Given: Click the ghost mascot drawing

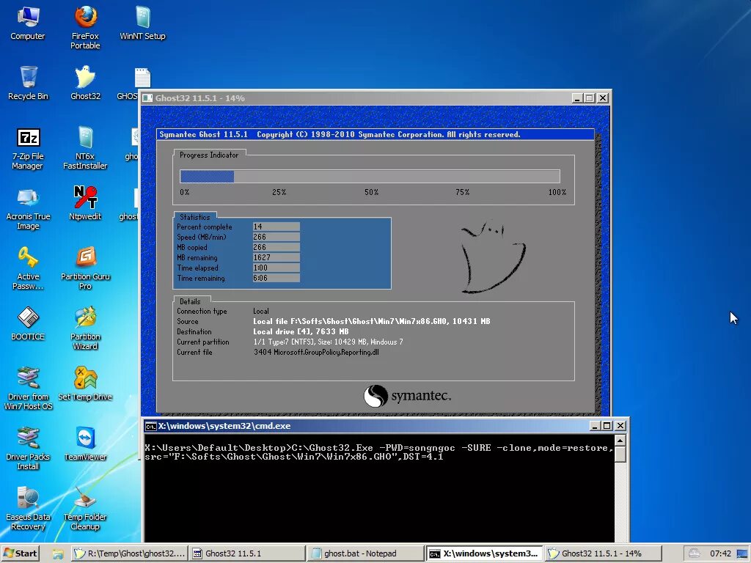Looking at the screenshot, I should (492, 257).
